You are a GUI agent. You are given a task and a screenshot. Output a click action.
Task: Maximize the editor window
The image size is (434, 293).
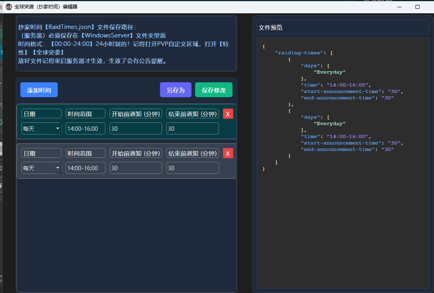tap(417, 7)
